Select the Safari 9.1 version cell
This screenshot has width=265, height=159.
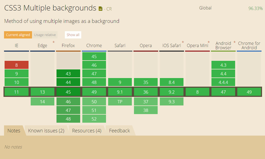point(120,92)
